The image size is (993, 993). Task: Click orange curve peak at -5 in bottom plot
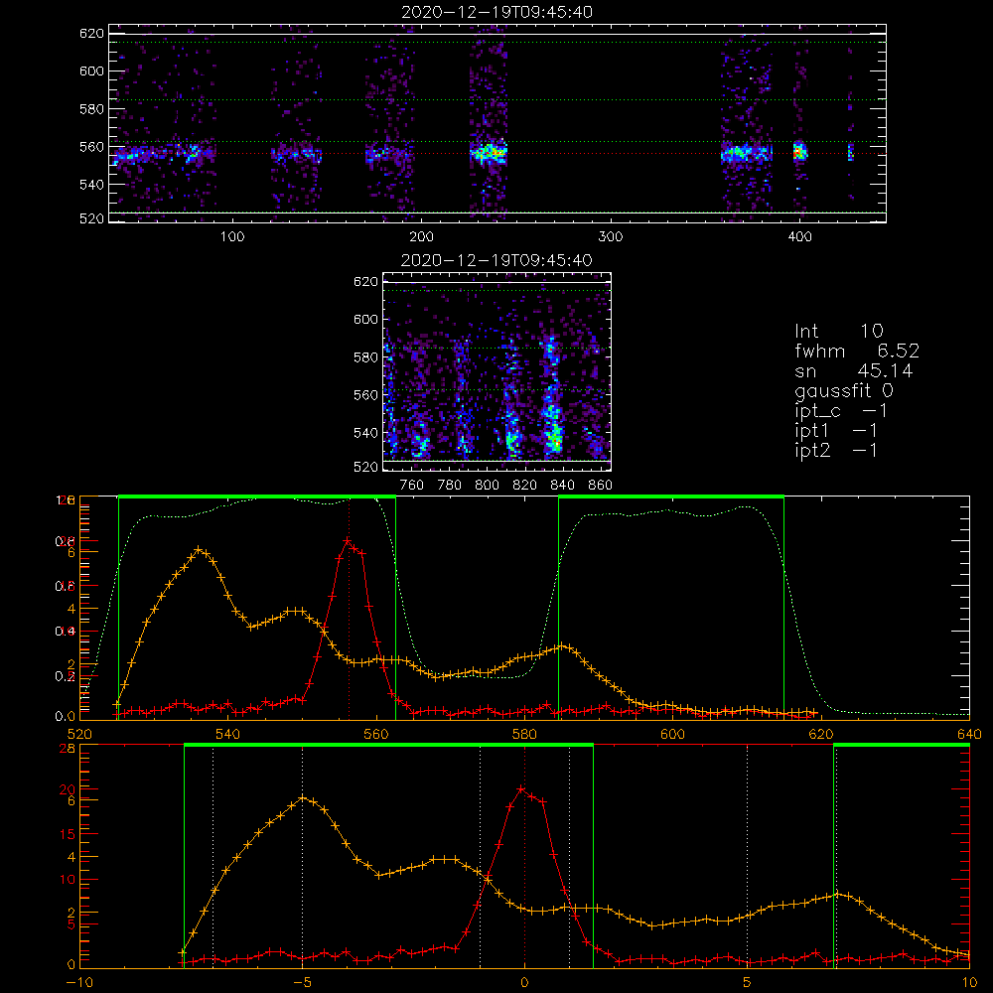pos(303,798)
